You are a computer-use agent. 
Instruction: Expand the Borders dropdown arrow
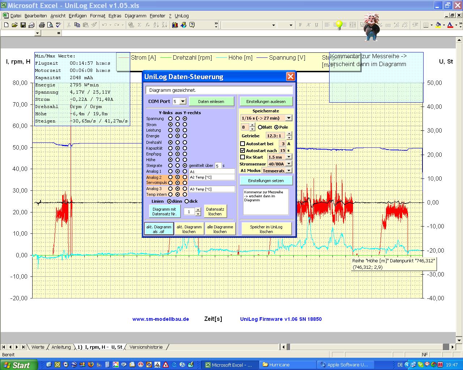click(432, 25)
